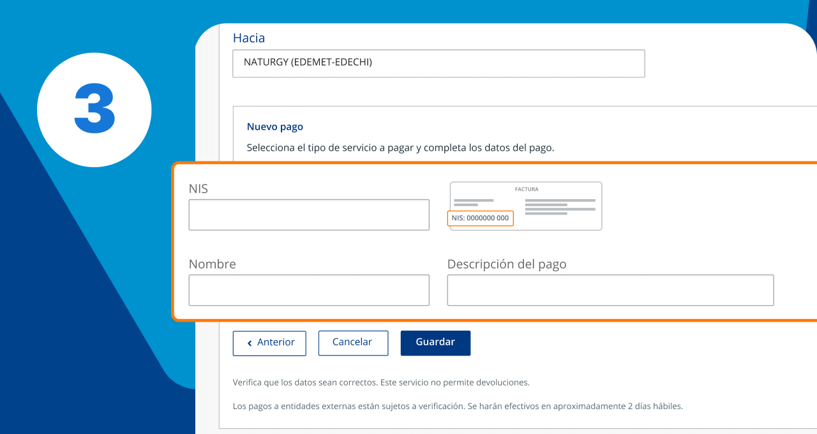
Task: Click the Cancelar button
Action: click(x=353, y=343)
